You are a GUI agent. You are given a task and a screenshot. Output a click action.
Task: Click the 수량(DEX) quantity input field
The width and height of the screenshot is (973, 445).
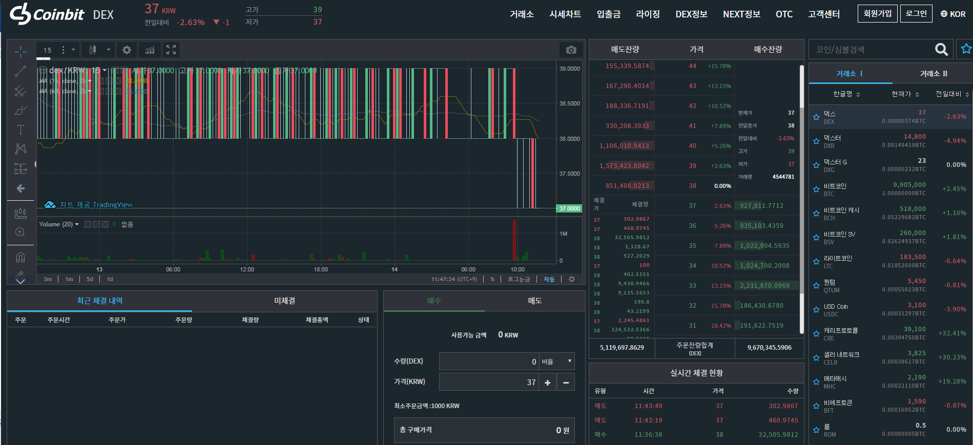(x=489, y=362)
